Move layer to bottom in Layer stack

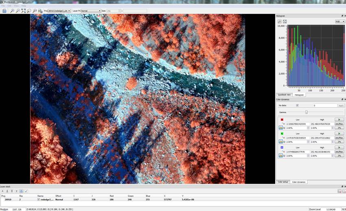(17, 191)
